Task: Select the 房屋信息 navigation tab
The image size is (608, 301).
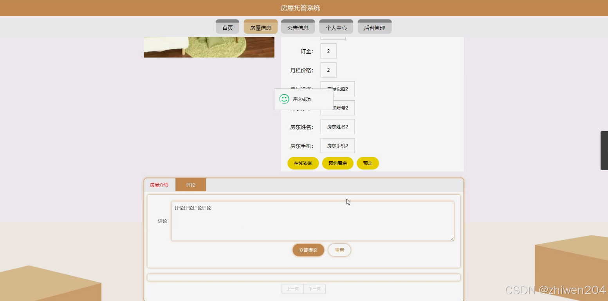Action: 260,27
